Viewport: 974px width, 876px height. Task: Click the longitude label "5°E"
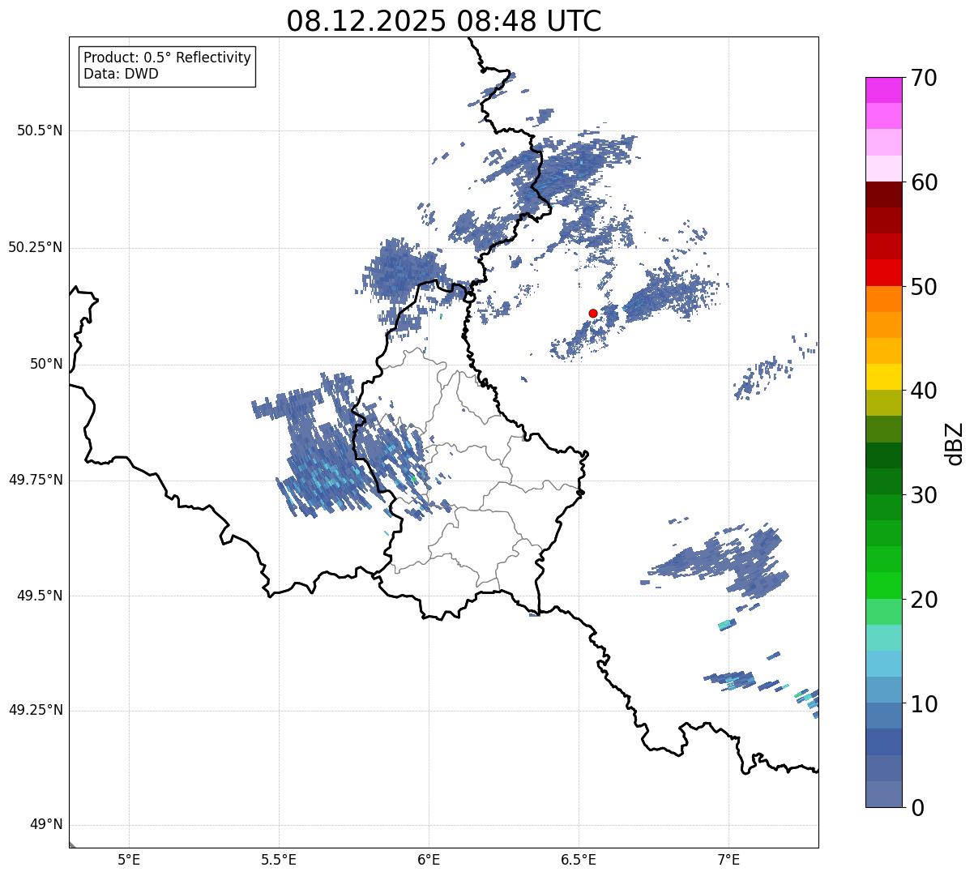(129, 859)
